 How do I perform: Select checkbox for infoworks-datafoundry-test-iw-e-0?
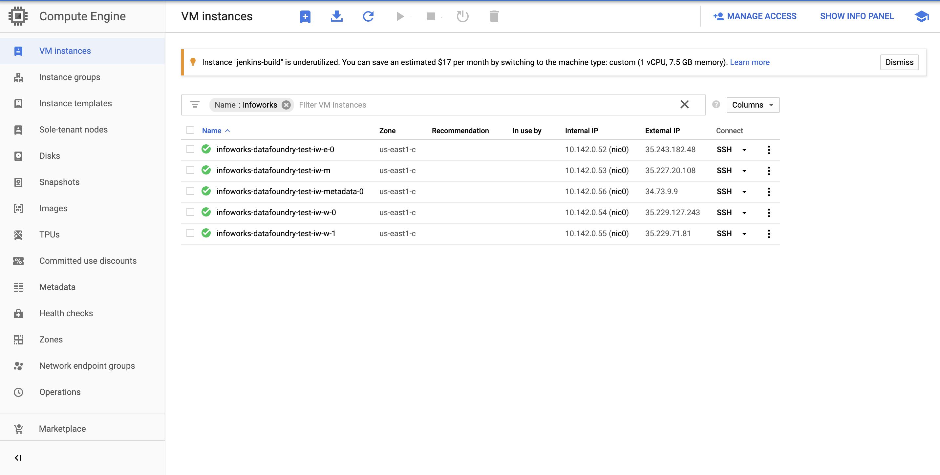coord(190,149)
